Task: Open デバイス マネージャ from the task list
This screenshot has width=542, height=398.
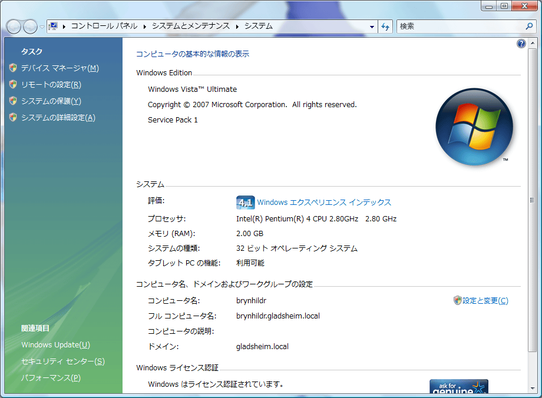Action: tap(60, 68)
